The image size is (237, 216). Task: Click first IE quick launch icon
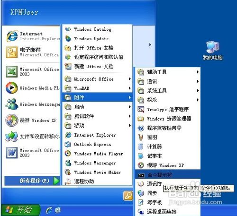[49, 210]
